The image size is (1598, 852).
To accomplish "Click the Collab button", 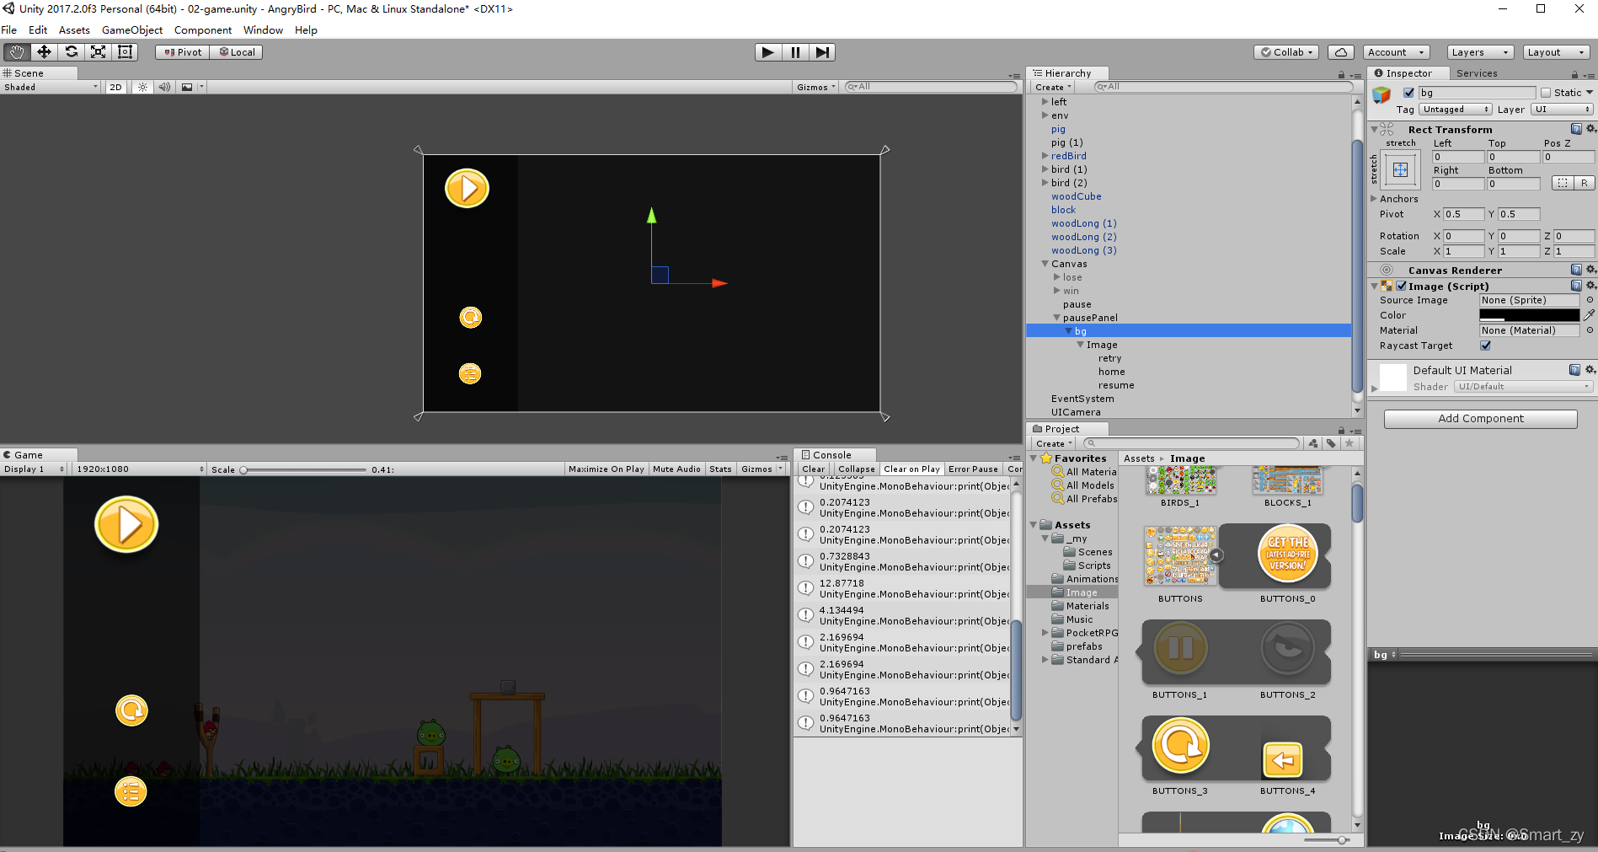I will 1286,52.
